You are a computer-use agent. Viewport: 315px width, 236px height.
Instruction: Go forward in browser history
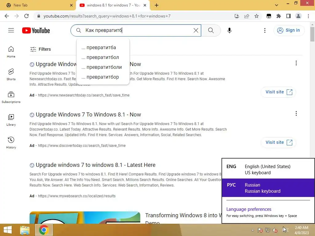pos(17,16)
